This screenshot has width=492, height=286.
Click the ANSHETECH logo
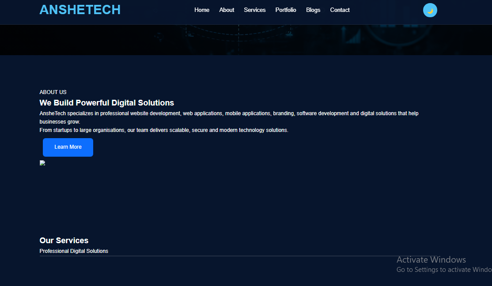click(x=80, y=10)
